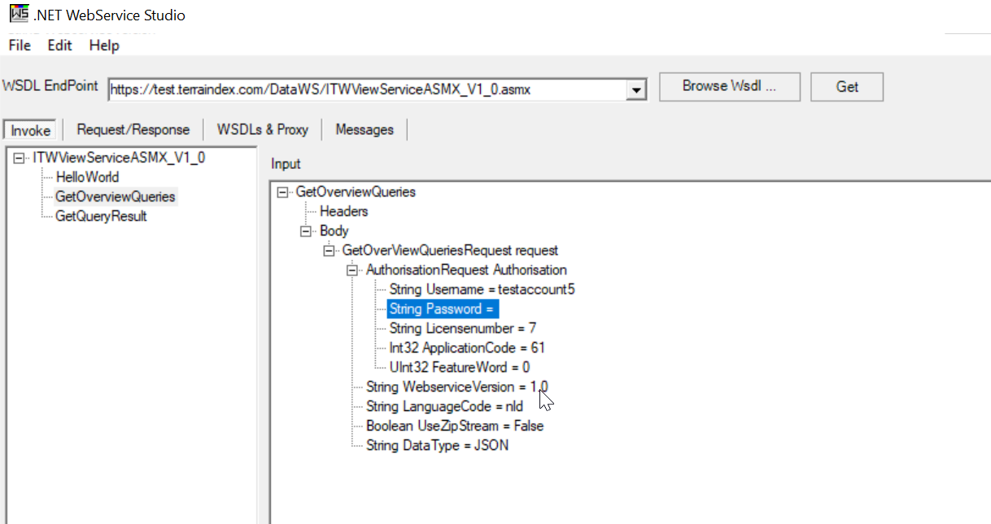The image size is (991, 524).
Task: Select String Username = testaccount5
Action: point(482,289)
